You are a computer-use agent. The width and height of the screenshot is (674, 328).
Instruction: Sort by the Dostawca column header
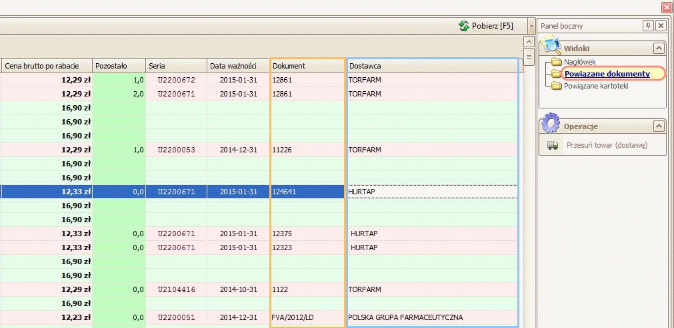coord(432,66)
